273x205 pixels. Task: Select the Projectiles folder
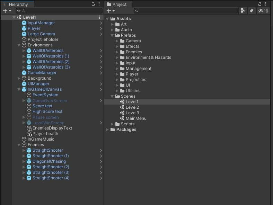(x=136, y=80)
